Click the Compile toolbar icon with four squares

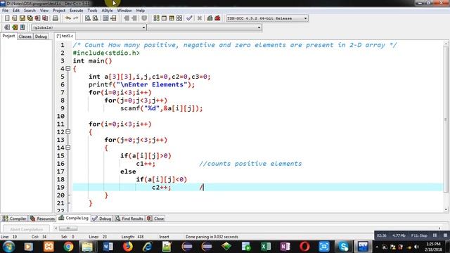pos(156,18)
